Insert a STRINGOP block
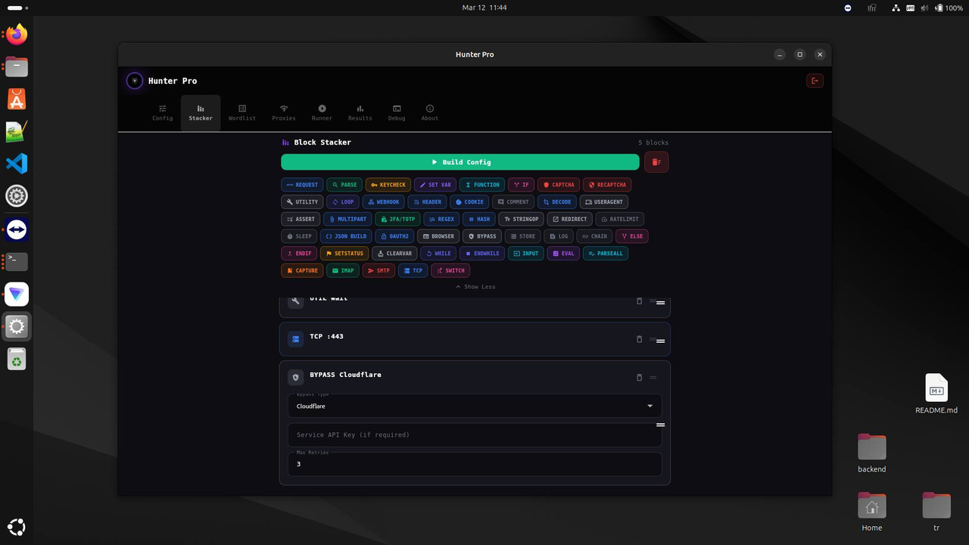 point(521,220)
